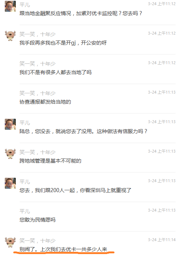
Task: Select message 跟当地金融聚反应情况
Action: coord(81,13)
